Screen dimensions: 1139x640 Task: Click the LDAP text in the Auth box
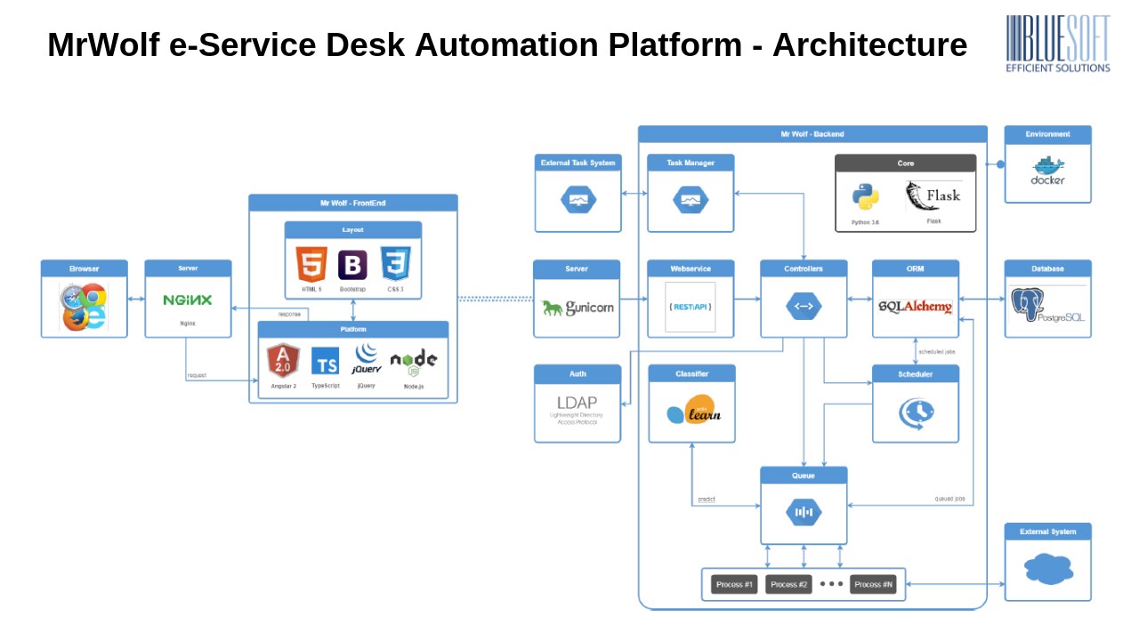tap(578, 403)
